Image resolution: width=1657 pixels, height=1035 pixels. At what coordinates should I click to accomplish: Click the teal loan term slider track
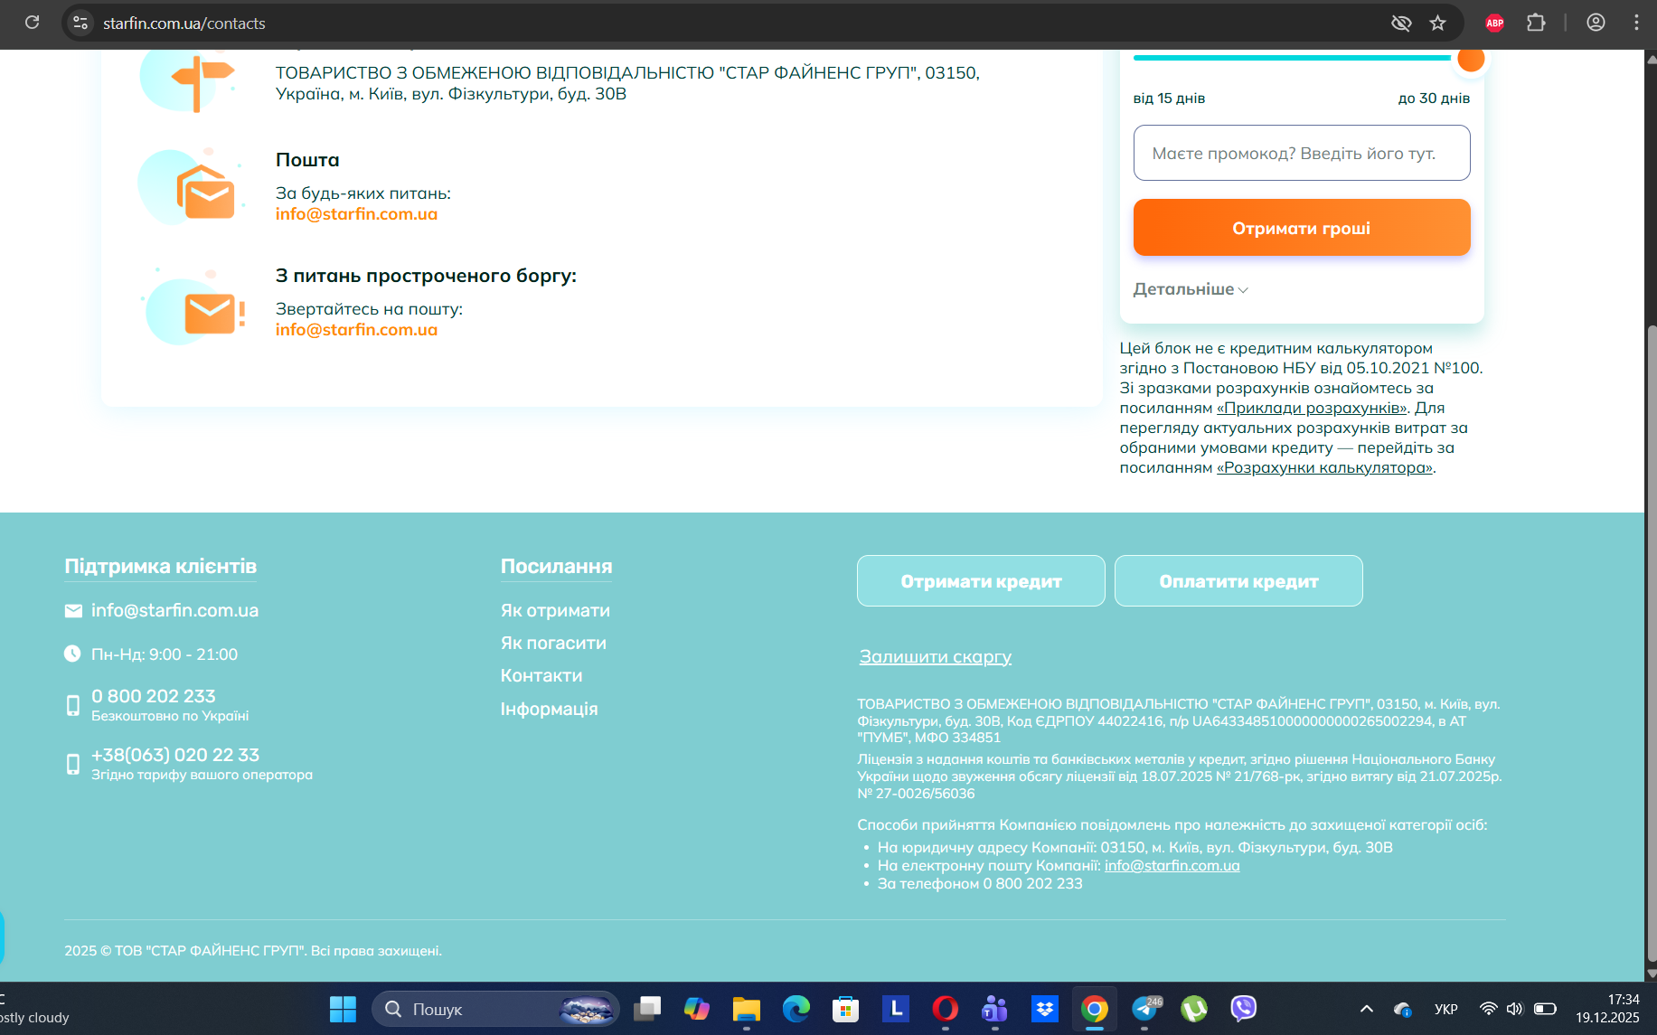(x=1293, y=58)
